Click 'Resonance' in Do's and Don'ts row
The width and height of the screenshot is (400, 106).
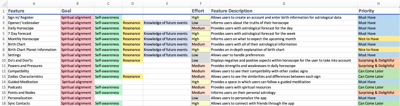pyautogui.click(x=132, y=60)
